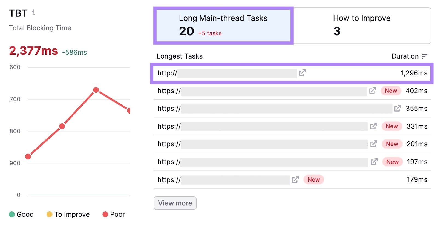This screenshot has height=227, width=438.
Task: Open the http:// link of the longest task
Action: [167, 73]
